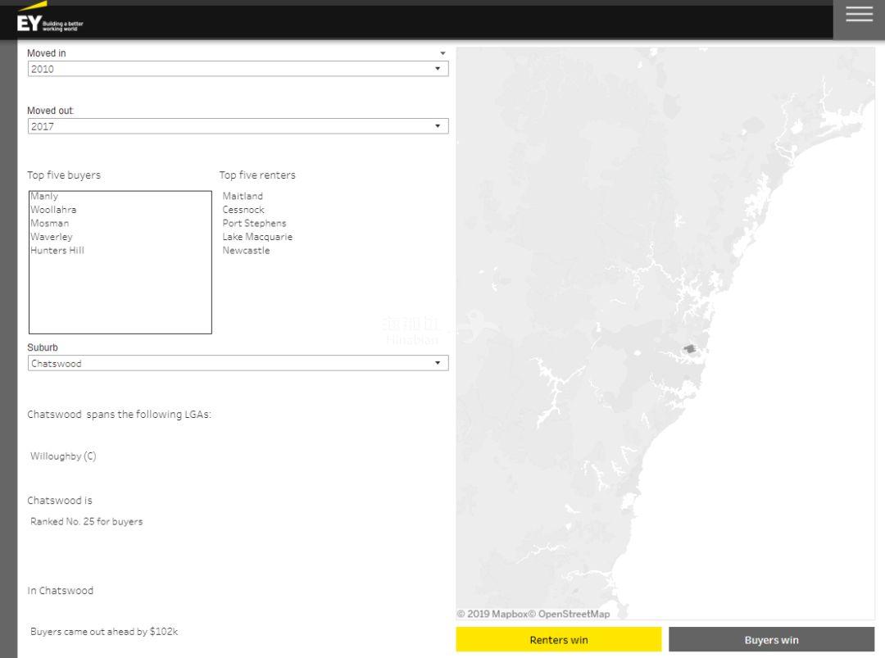The image size is (885, 658).
Task: Select Mosman in top five buyers
Action: click(x=50, y=223)
